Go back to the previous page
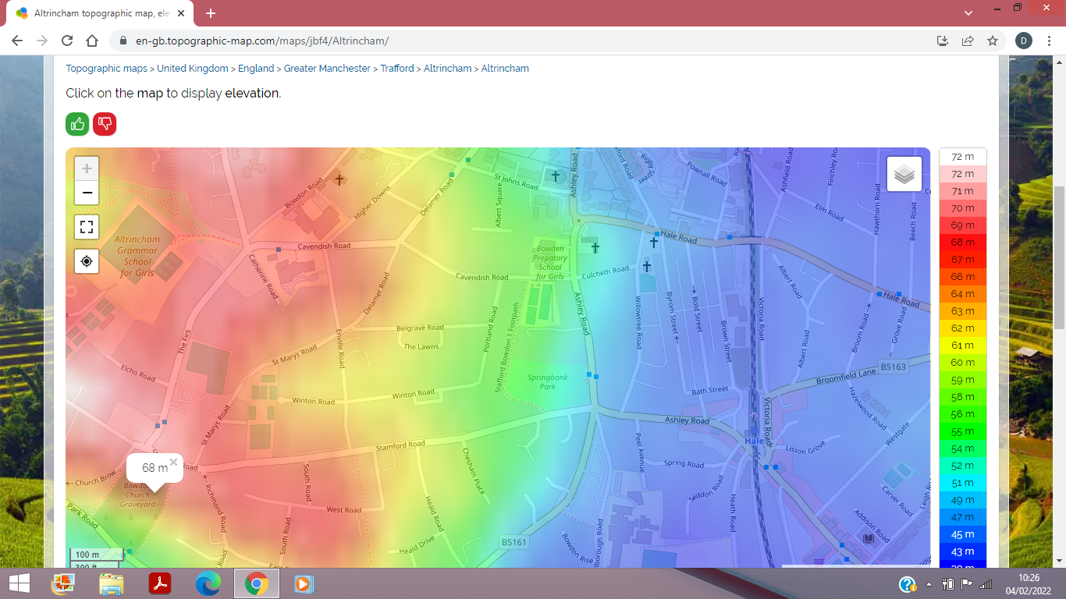 (x=17, y=41)
